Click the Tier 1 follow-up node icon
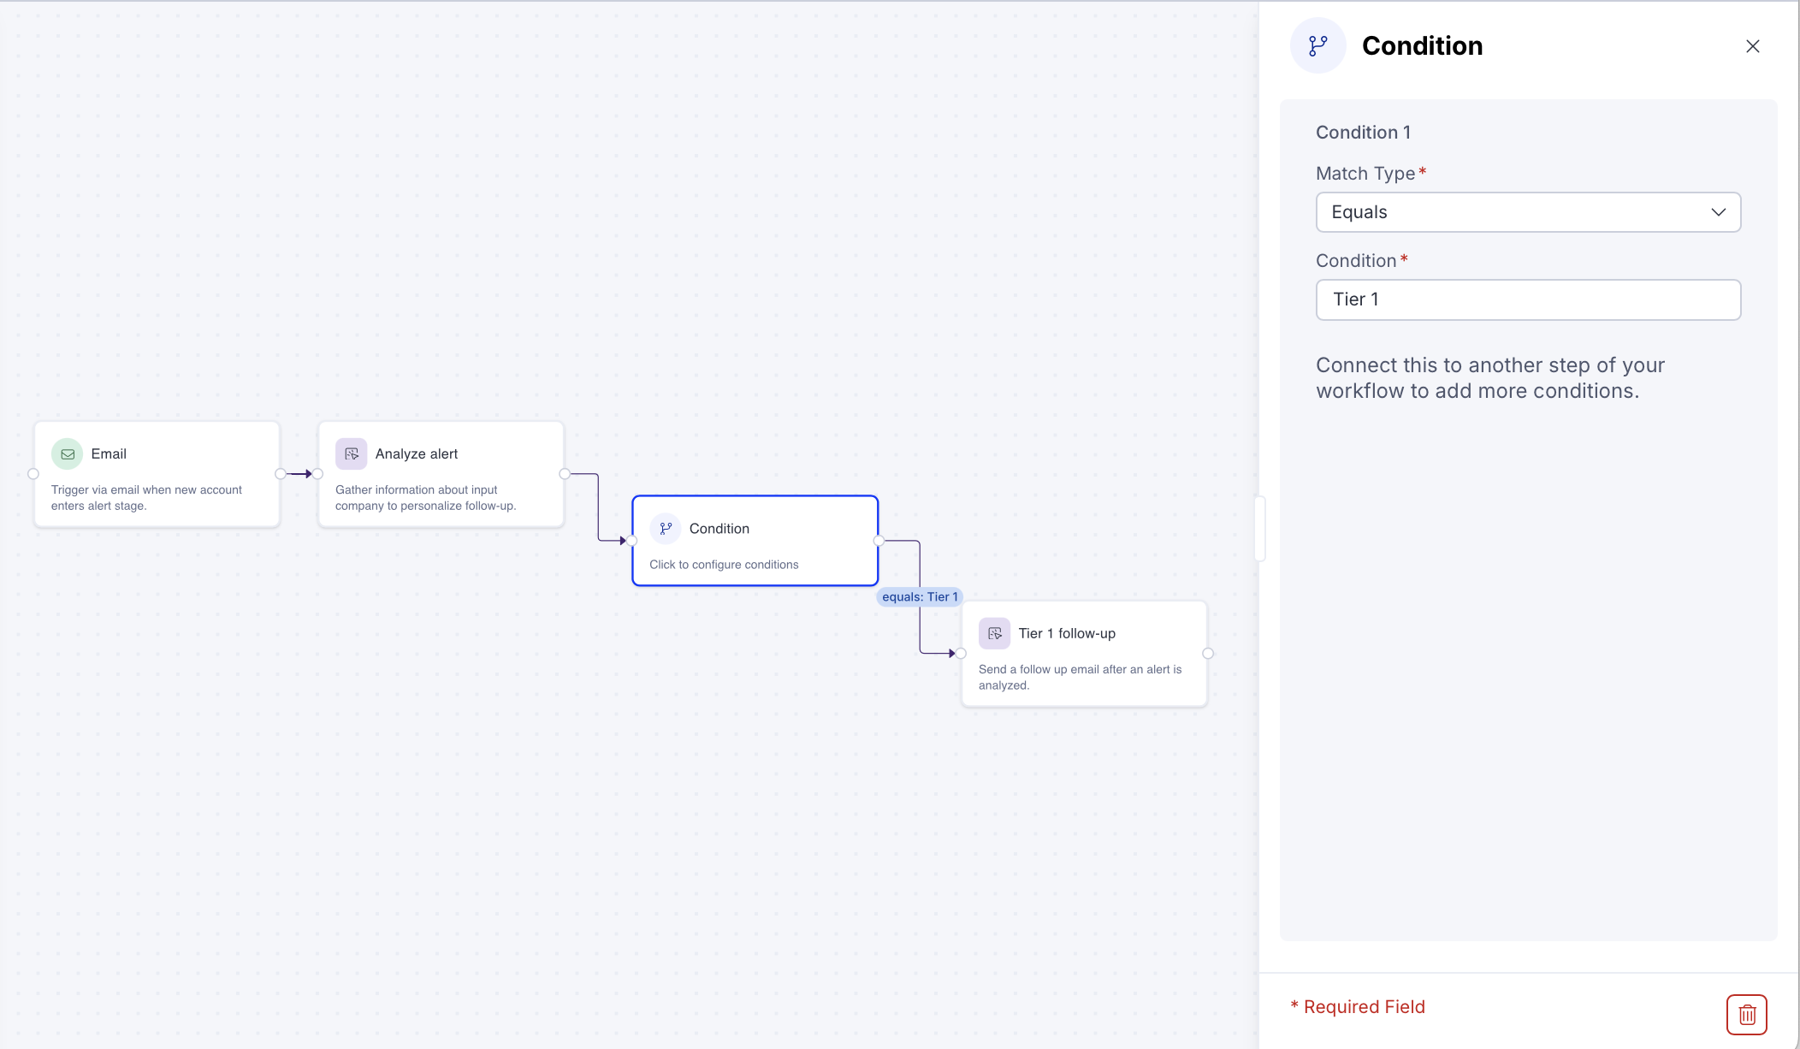The width and height of the screenshot is (1800, 1049). pyautogui.click(x=994, y=634)
